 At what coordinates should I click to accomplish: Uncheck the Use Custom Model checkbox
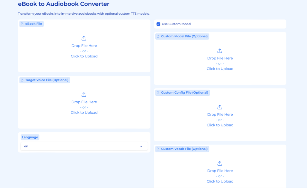(x=158, y=24)
